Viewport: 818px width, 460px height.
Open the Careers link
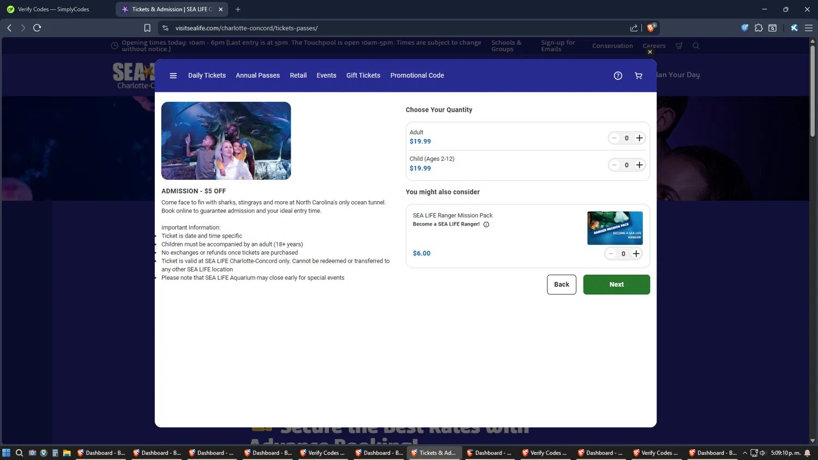coord(654,46)
